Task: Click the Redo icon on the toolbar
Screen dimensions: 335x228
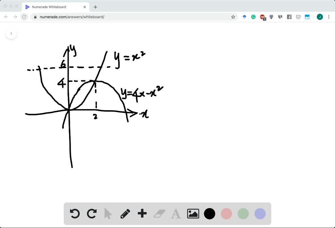Action: pos(92,214)
